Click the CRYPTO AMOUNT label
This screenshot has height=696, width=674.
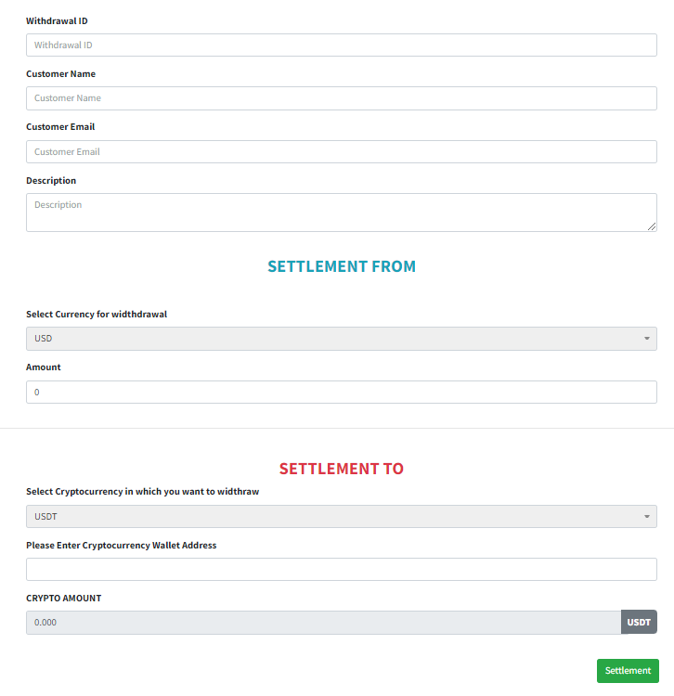(63, 599)
